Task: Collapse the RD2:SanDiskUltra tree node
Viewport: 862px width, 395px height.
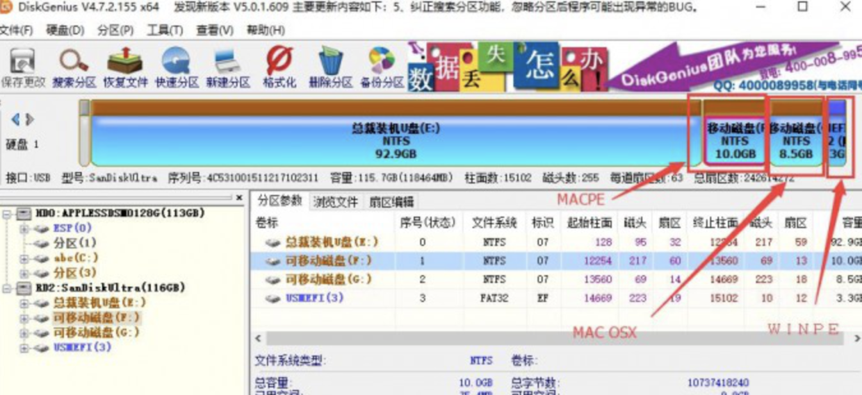Action: pos(7,287)
